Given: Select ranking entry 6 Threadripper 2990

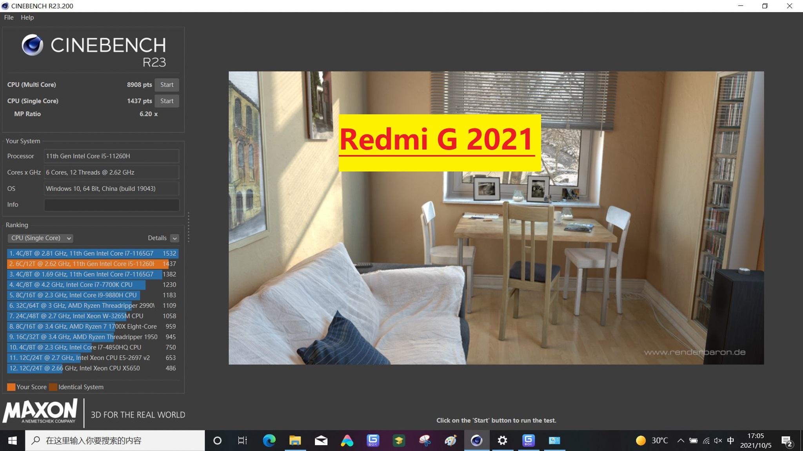Looking at the screenshot, I should pyautogui.click(x=93, y=305).
